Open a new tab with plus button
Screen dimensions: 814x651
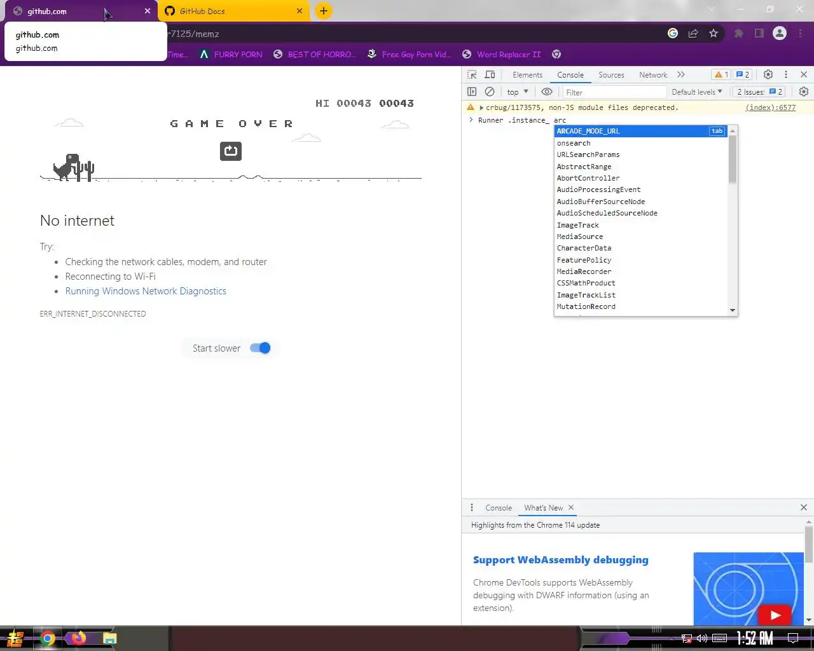tap(324, 11)
